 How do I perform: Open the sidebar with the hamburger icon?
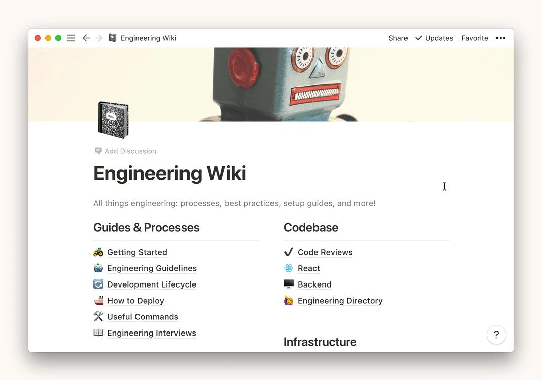click(x=71, y=38)
